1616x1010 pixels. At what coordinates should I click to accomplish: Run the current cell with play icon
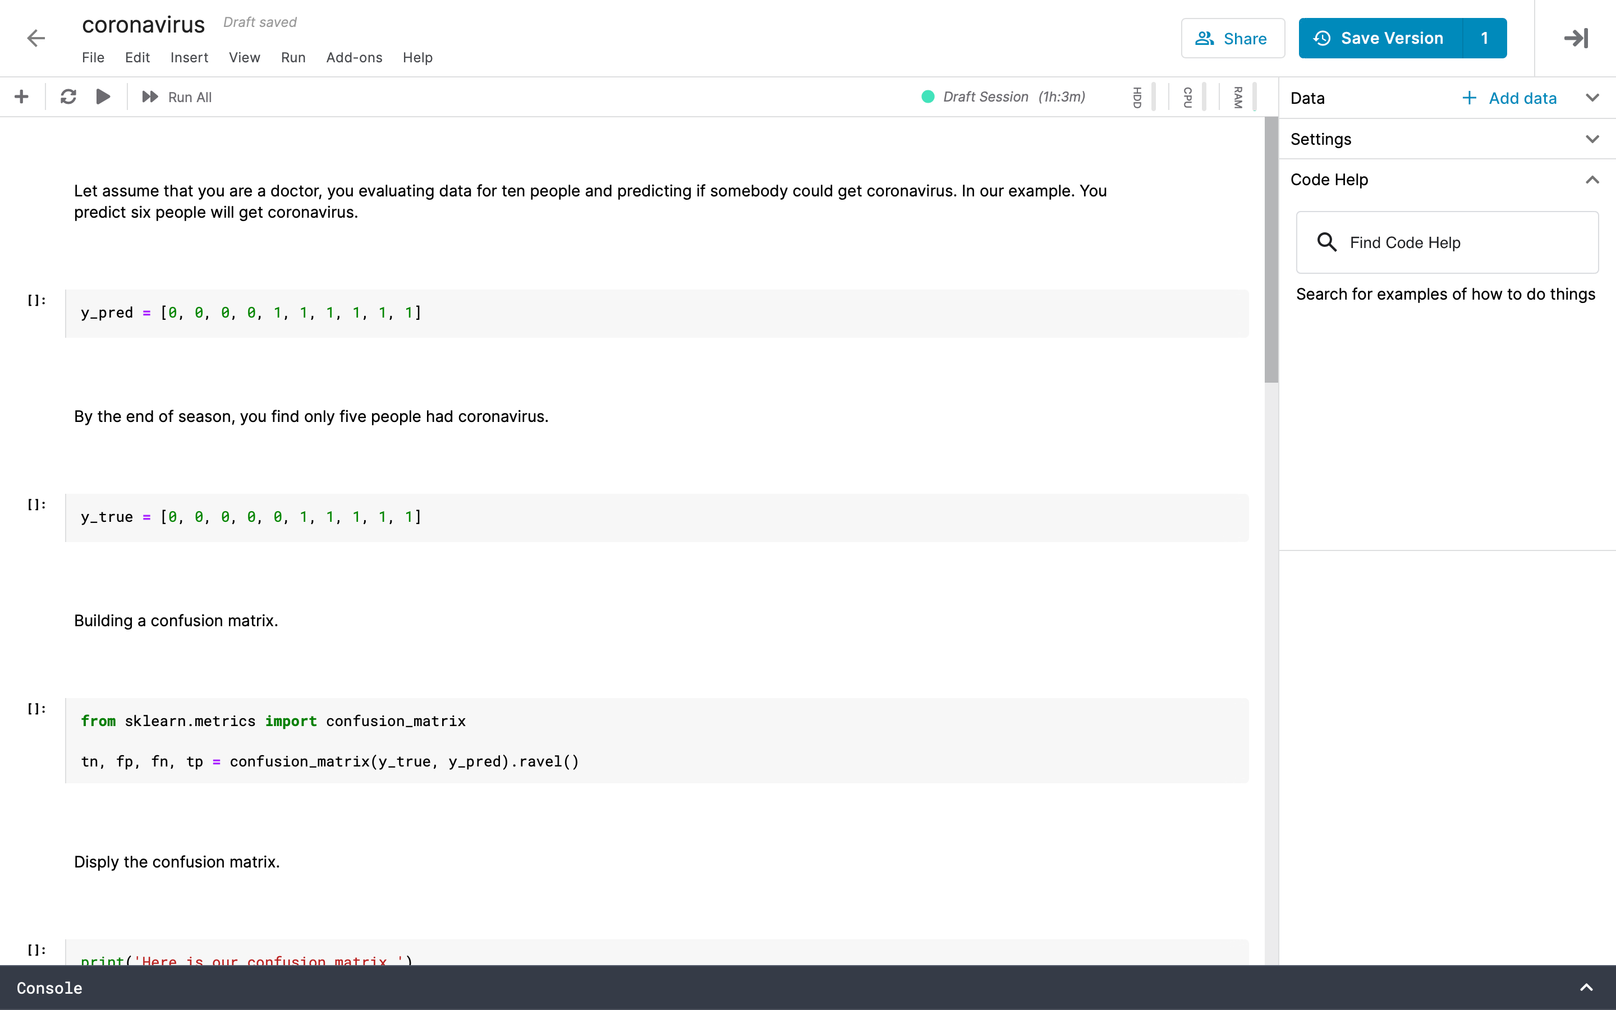pyautogui.click(x=103, y=96)
